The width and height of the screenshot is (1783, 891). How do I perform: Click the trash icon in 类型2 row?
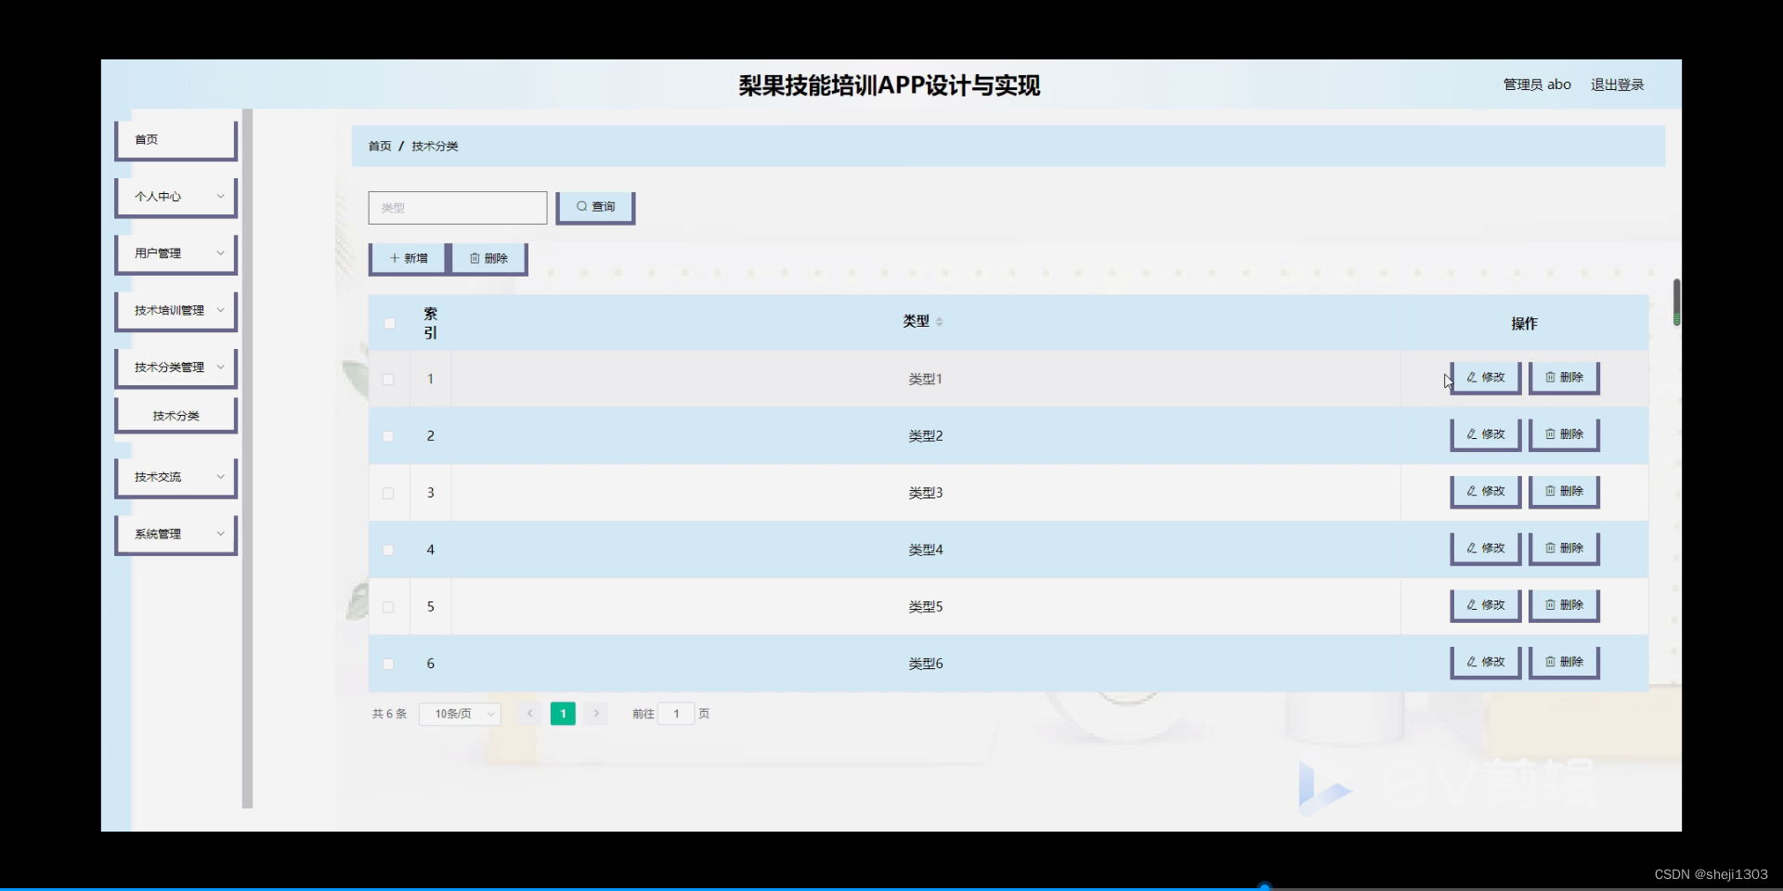point(1549,433)
